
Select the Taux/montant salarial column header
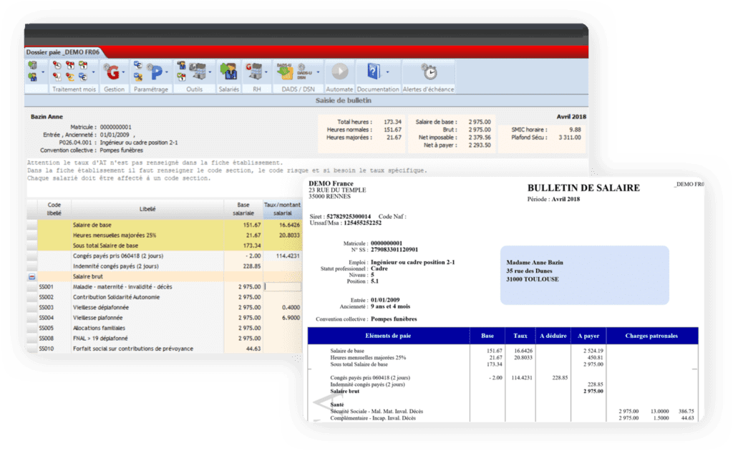coord(282,209)
